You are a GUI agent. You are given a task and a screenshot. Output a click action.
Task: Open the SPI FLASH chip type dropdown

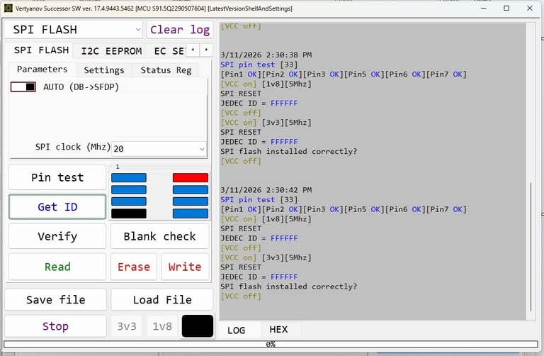coord(74,30)
